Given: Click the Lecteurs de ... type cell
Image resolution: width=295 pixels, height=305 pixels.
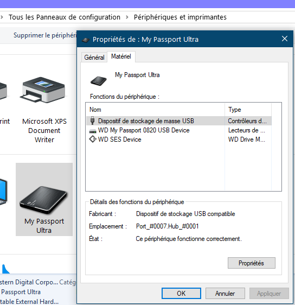Looking at the screenshot, I should click(246, 130).
